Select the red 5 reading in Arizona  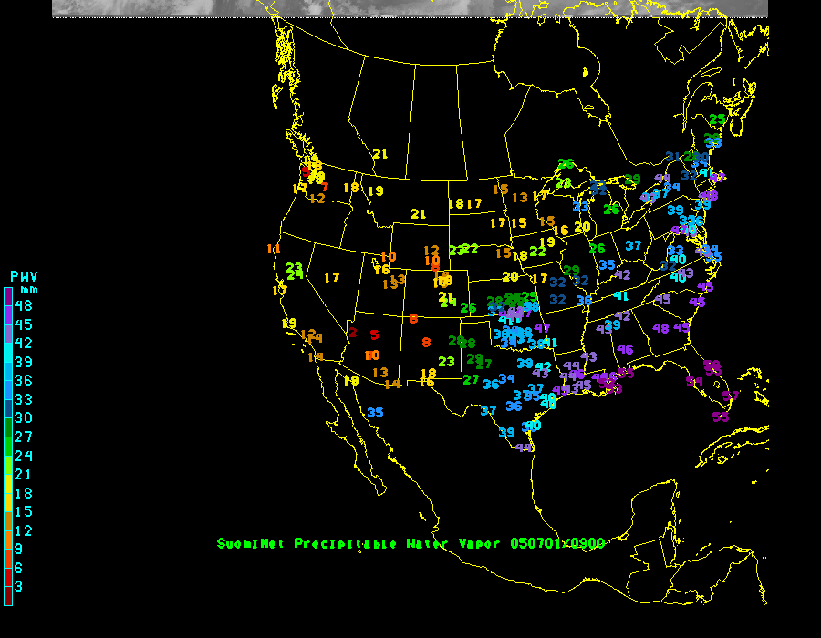[374, 334]
